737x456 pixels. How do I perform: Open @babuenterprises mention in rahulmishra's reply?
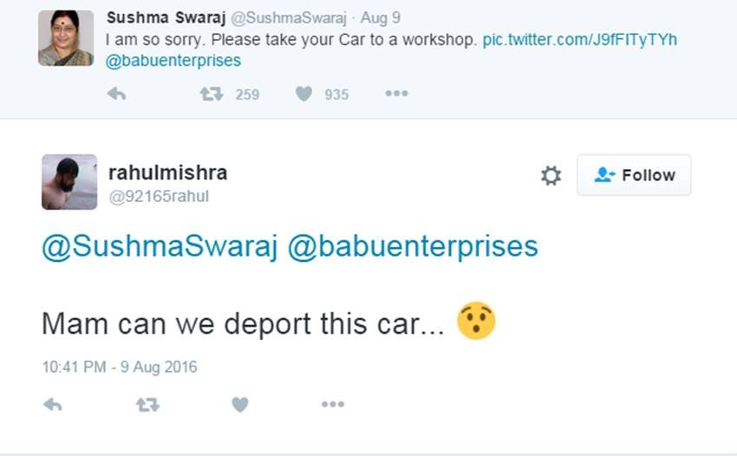point(413,246)
